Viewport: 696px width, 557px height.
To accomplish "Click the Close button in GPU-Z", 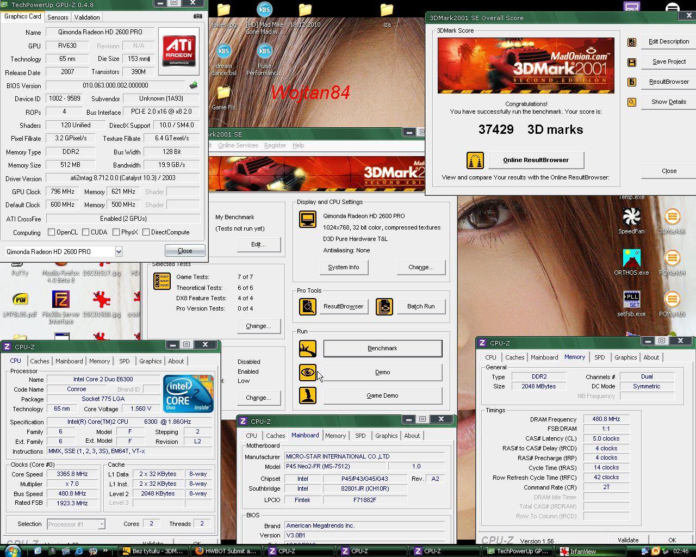I will click(185, 251).
